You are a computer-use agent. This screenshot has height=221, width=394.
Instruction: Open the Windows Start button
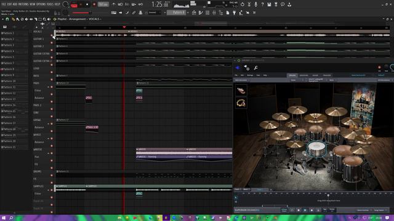(4, 218)
